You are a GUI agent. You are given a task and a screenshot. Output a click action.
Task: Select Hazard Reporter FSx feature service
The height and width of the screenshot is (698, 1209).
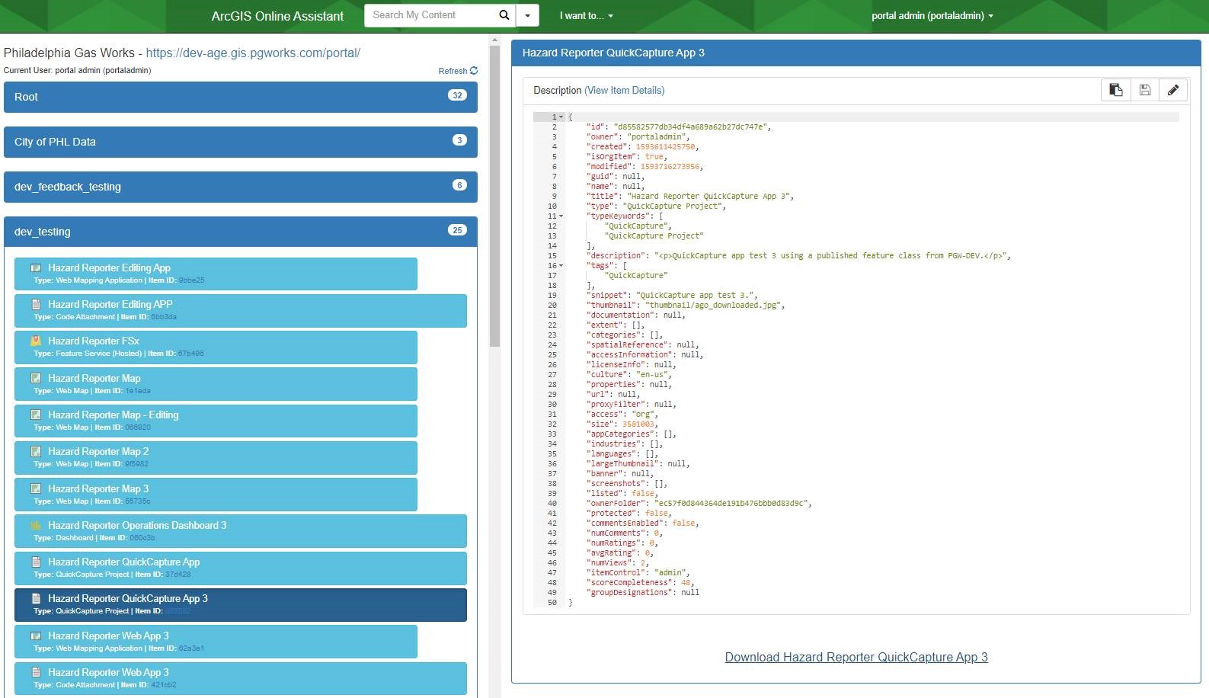point(216,347)
